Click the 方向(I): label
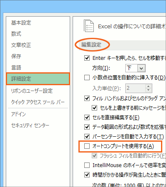The height and width of the screenshot is (187, 166). tap(101, 68)
